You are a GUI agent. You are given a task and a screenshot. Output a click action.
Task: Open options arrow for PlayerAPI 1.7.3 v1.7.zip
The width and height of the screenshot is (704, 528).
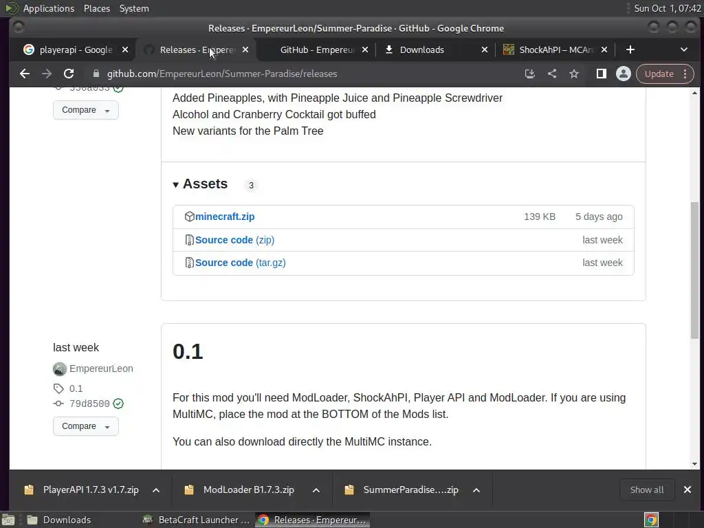(156, 489)
